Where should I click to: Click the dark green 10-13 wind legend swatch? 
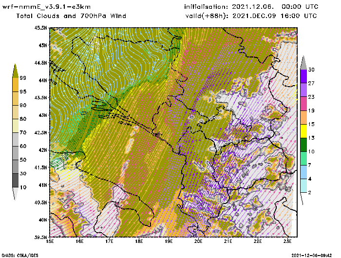coord(303,145)
